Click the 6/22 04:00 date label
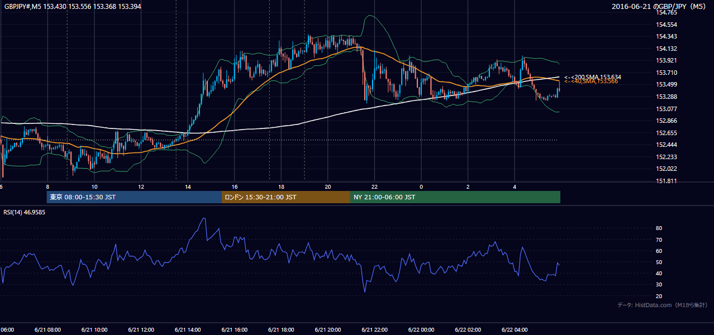 tap(515, 329)
